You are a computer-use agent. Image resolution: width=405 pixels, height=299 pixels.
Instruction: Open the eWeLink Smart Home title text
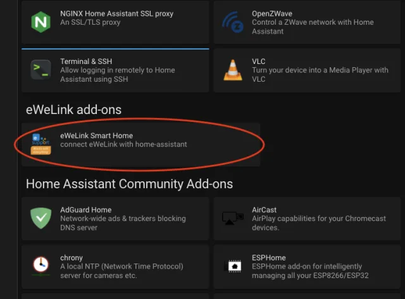click(x=96, y=136)
